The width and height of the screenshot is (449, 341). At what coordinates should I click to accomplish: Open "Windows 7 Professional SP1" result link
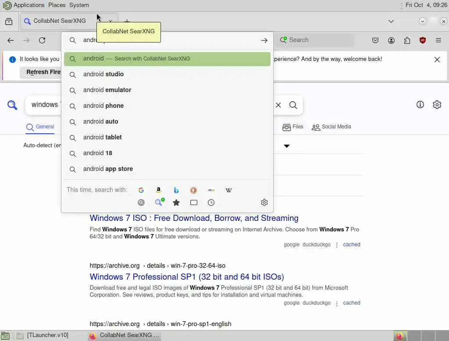(187, 277)
